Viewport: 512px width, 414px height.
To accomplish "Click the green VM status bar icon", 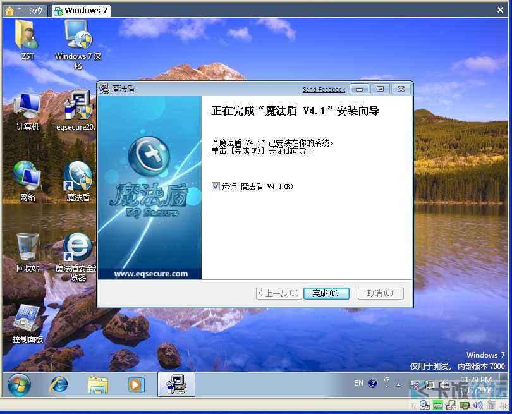I will (437, 406).
